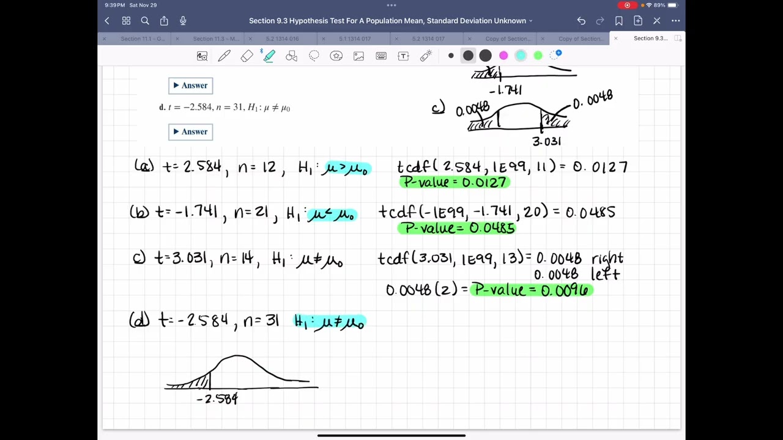This screenshot has width=783, height=440.
Task: Expand the Answer below problem d
Action: (190, 132)
